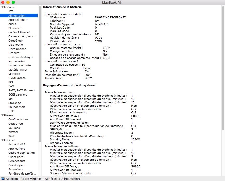
Task: Click MacBook Air de Virginie breadcrumb
Action: point(23,179)
